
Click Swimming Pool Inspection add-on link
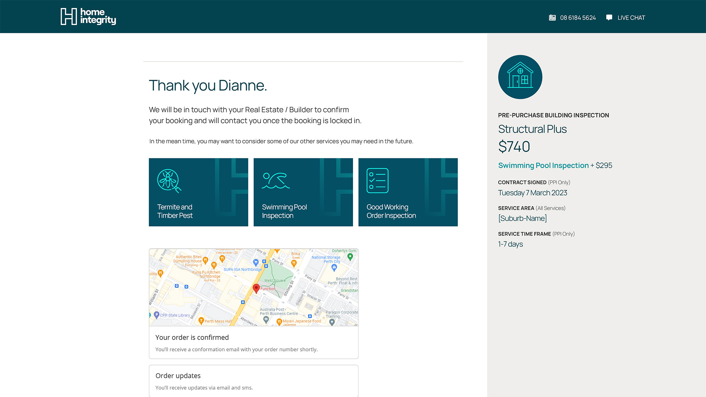543,165
